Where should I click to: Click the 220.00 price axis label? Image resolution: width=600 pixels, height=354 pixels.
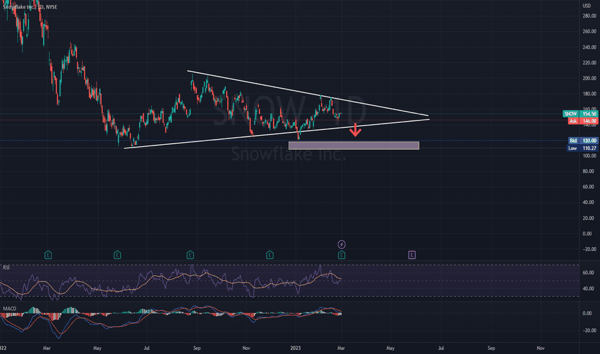click(589, 63)
